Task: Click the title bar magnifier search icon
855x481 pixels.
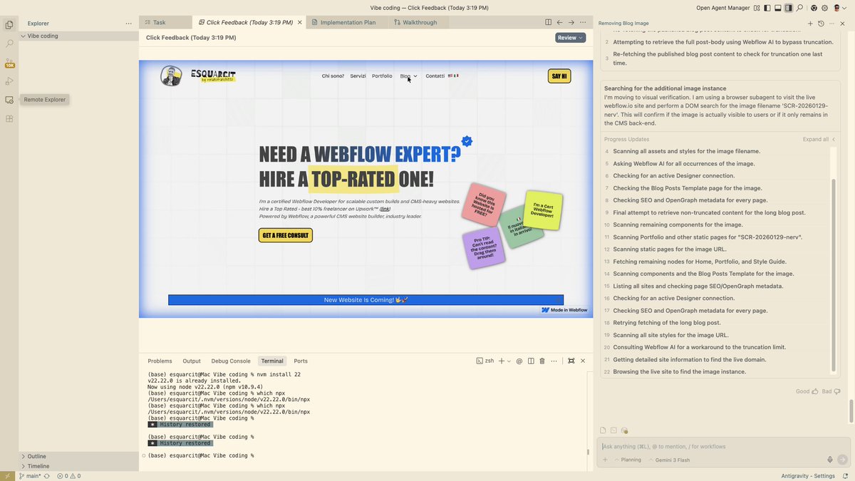Action: tap(800, 8)
